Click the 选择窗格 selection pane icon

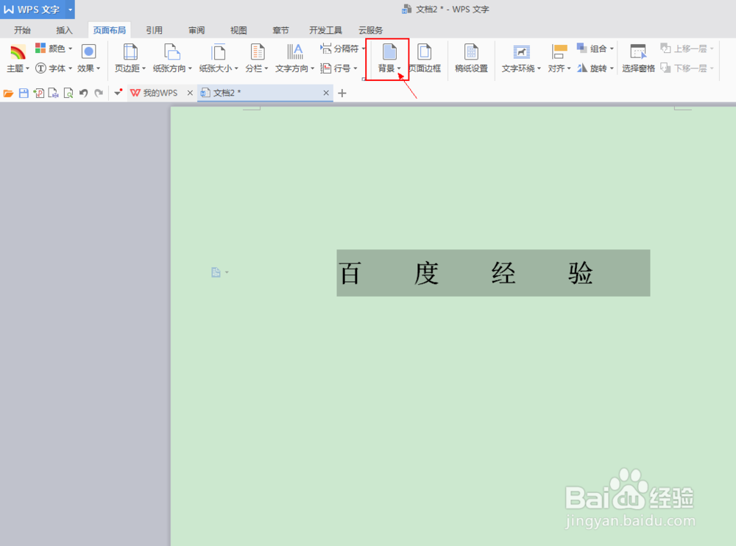[637, 59]
